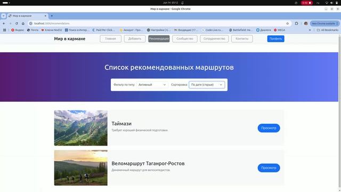Open the network status icon in the top bar
This screenshot has width=341, height=192.
(327, 3)
